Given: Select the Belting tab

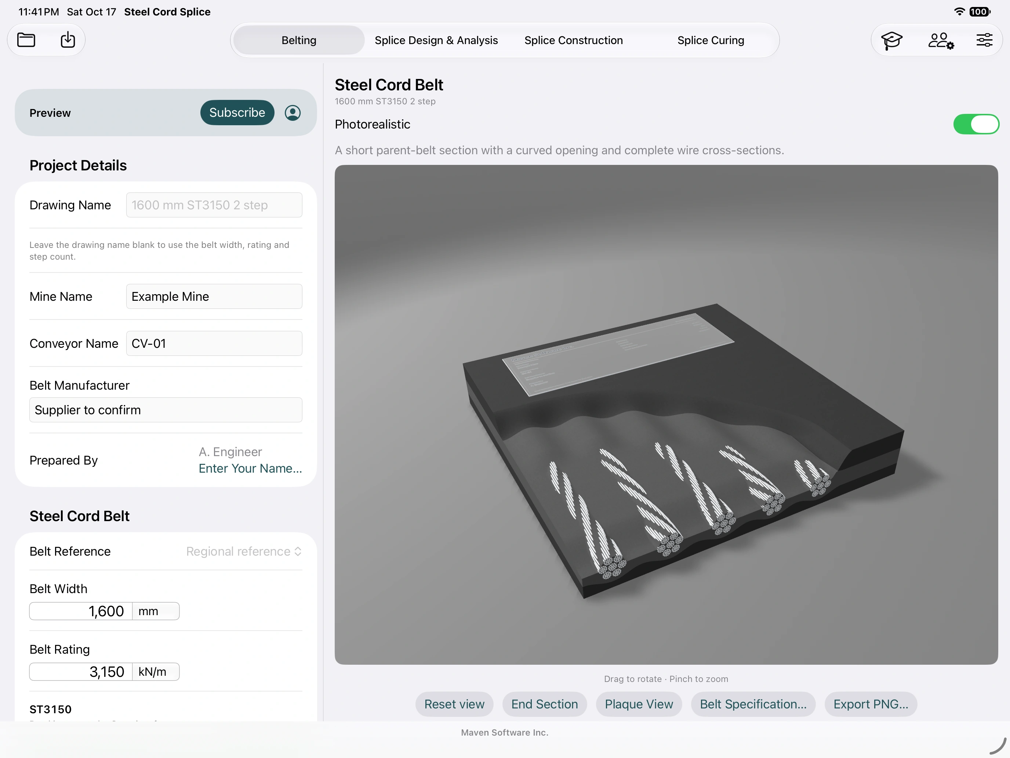Looking at the screenshot, I should pos(299,40).
